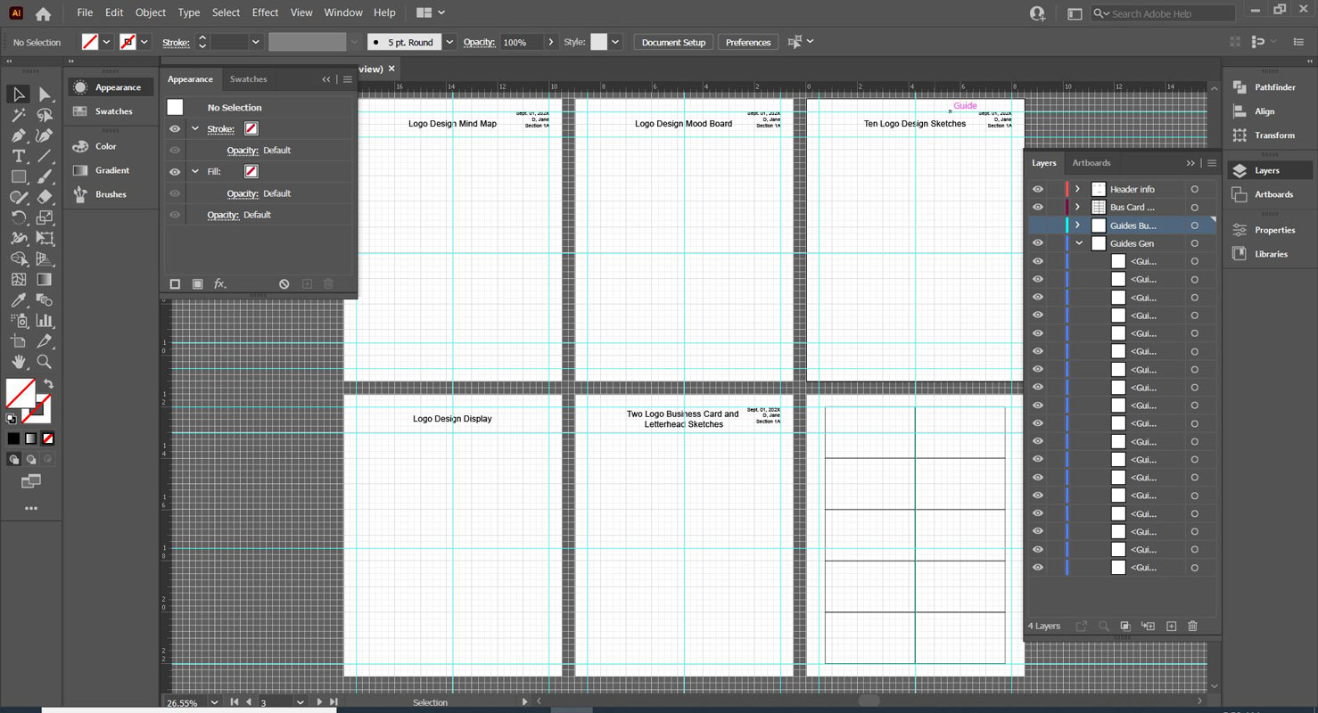Open the Effect menu
1318x713 pixels.
(265, 12)
